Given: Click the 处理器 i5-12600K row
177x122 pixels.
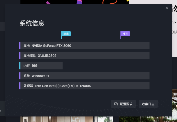Looking at the screenshot, I should coord(85,86).
